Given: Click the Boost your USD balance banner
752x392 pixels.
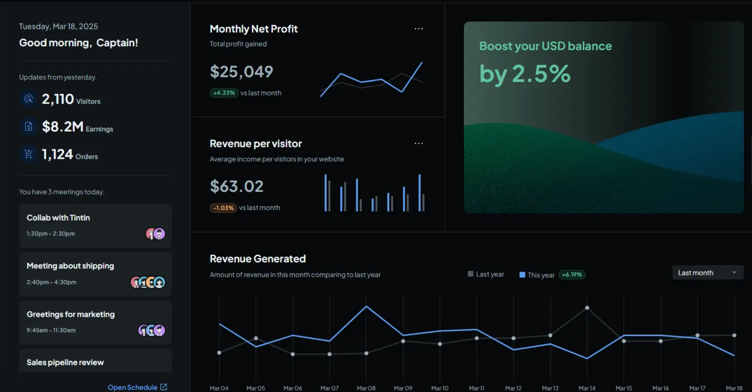Looking at the screenshot, I should click(x=604, y=117).
